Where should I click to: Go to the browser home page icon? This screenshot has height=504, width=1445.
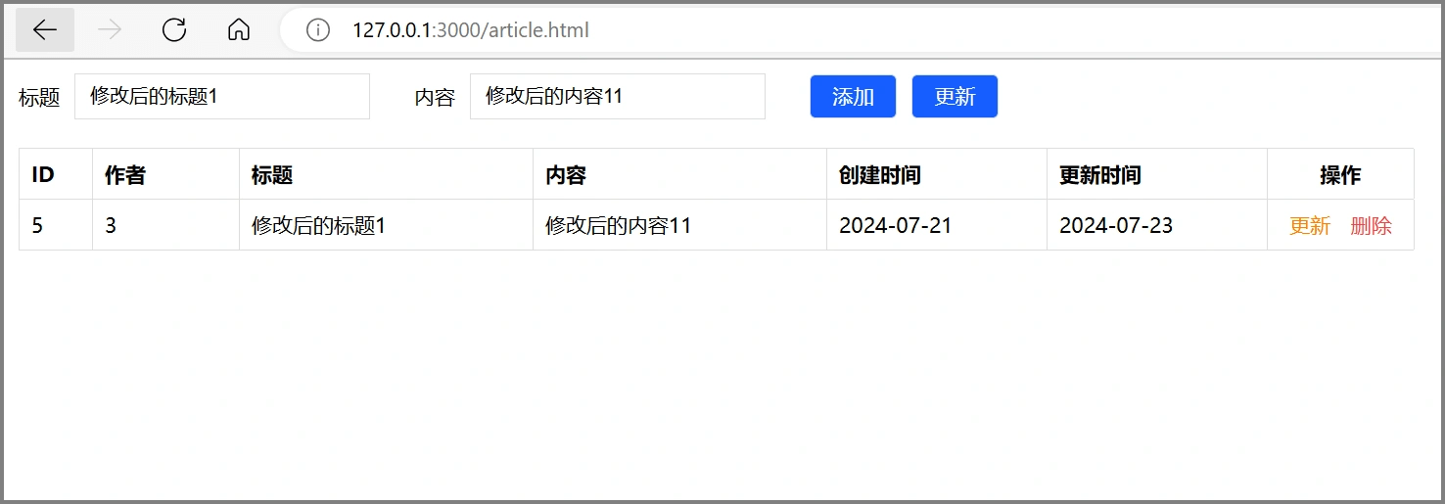[x=238, y=30]
